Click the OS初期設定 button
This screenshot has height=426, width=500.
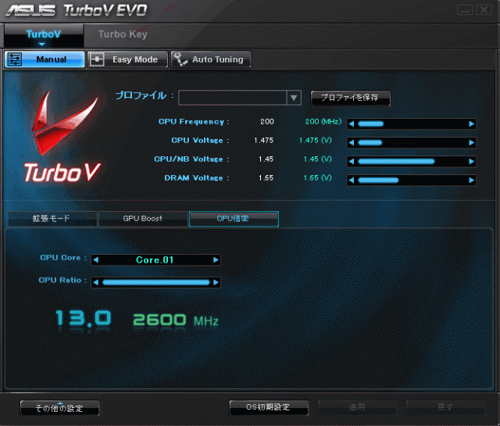tap(268, 407)
